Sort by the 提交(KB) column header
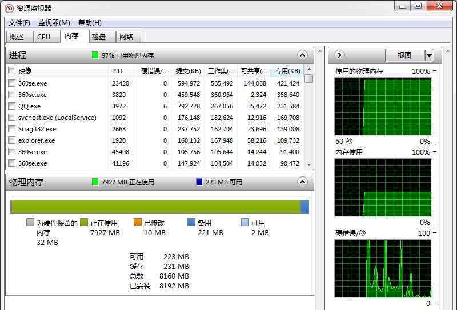 (x=188, y=71)
